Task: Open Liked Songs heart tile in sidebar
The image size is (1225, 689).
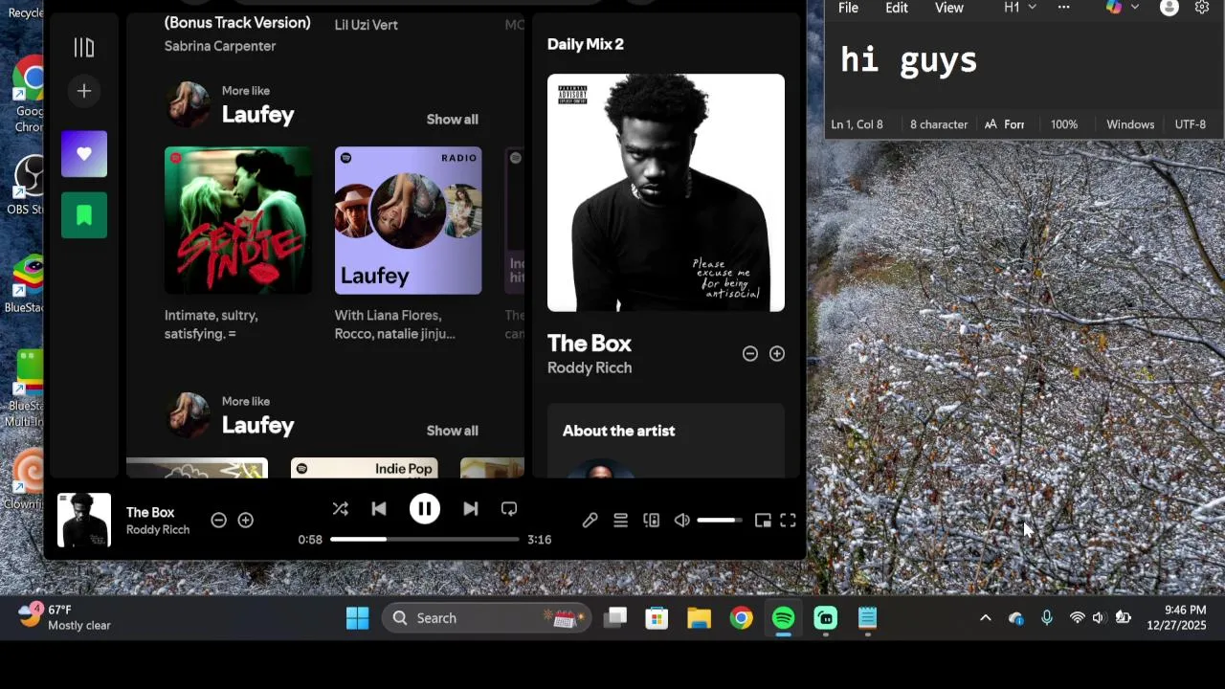Action: pos(84,154)
